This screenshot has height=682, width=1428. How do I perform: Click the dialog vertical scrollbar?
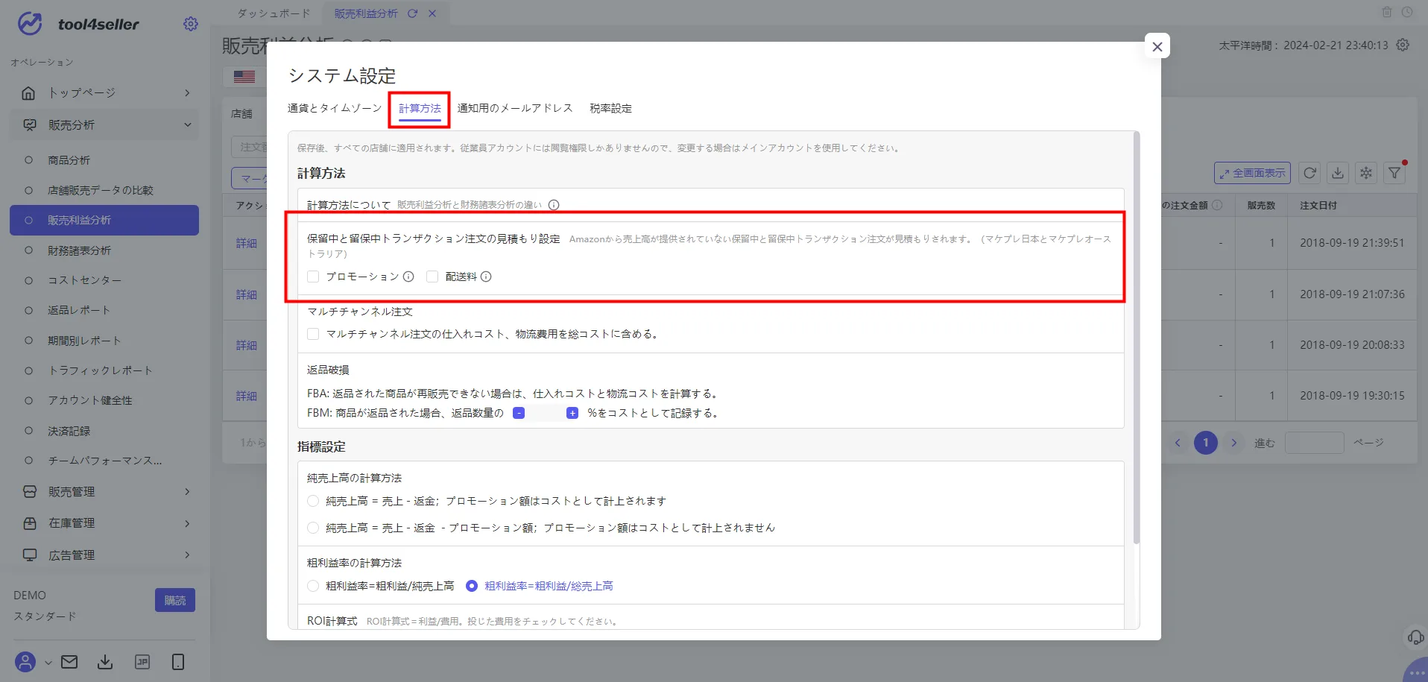pos(1136,338)
